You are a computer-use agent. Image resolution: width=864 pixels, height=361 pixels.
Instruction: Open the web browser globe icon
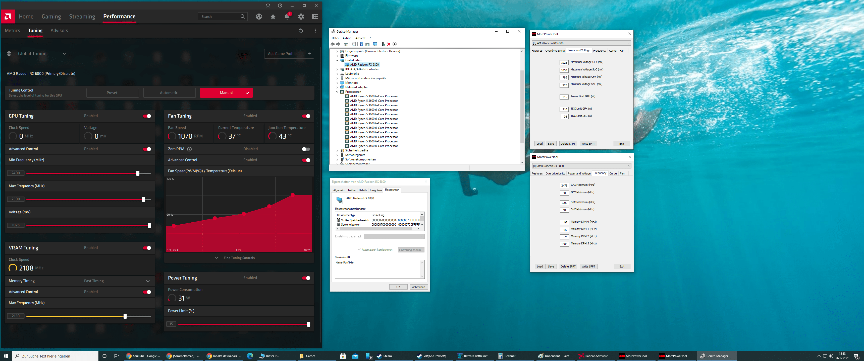(259, 16)
